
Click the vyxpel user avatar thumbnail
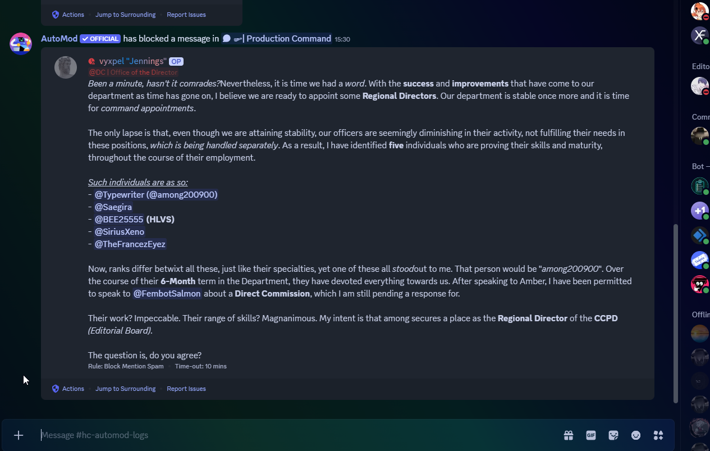(66, 67)
